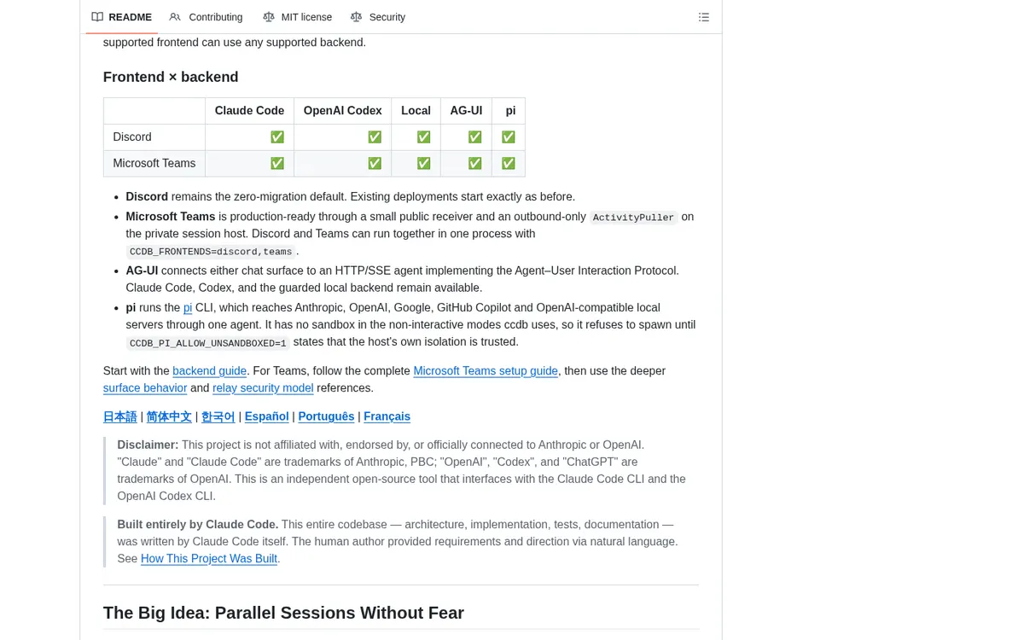This screenshot has height=640, width=1024.
Task: Click the Discord row Claude Code checkmark
Action: tap(277, 137)
